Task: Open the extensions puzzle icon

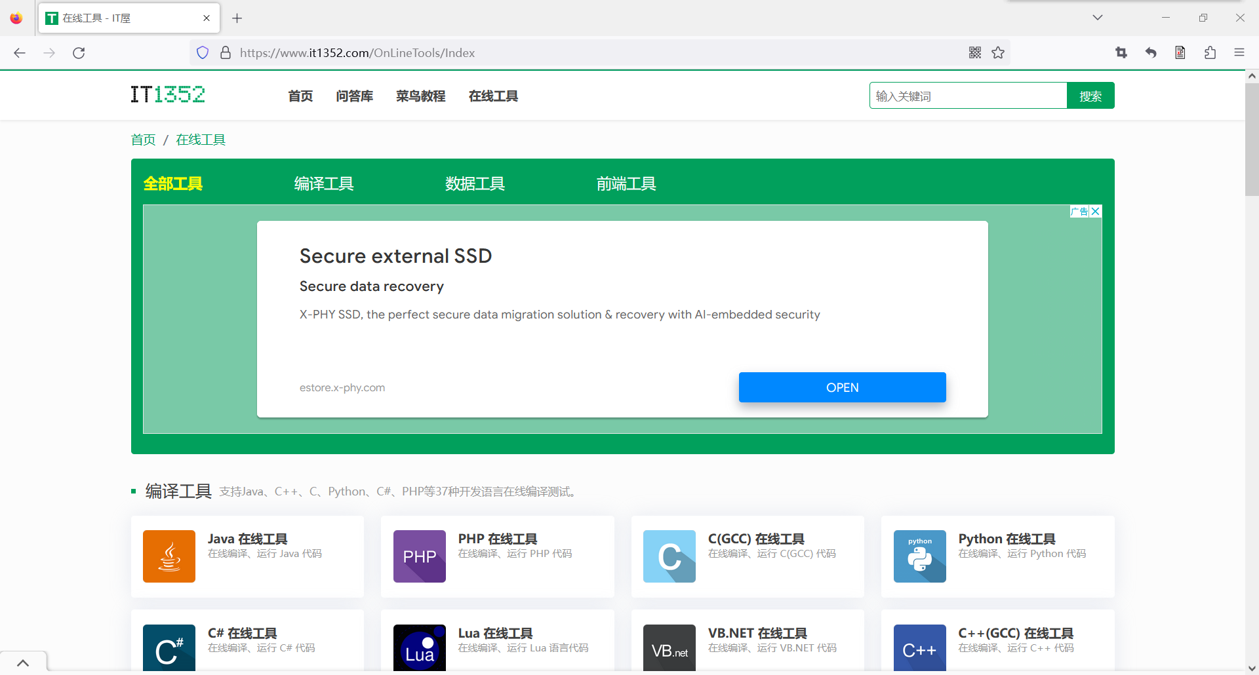Action: [x=1210, y=52]
